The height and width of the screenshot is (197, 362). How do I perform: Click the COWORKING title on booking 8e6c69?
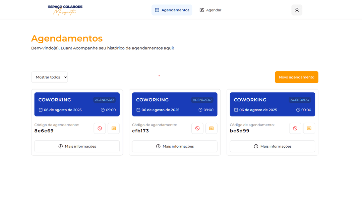(x=55, y=100)
